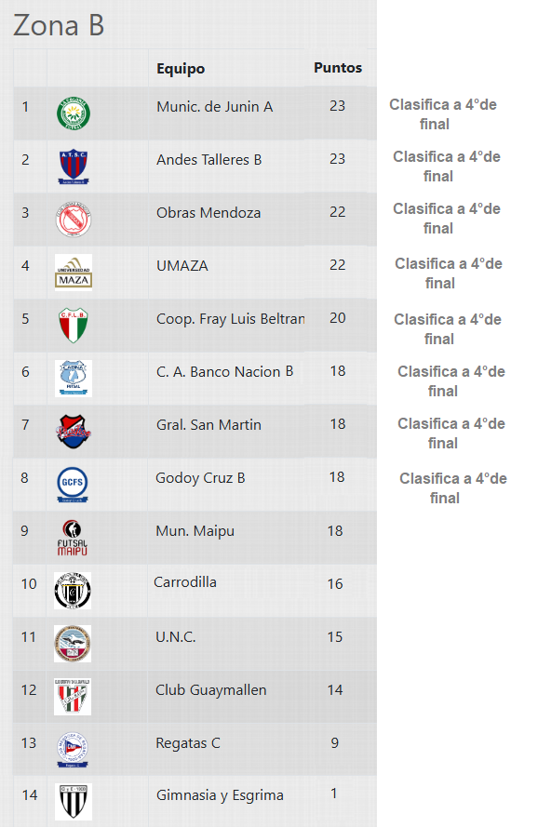Click the Mun. Maipu team name

point(195,531)
